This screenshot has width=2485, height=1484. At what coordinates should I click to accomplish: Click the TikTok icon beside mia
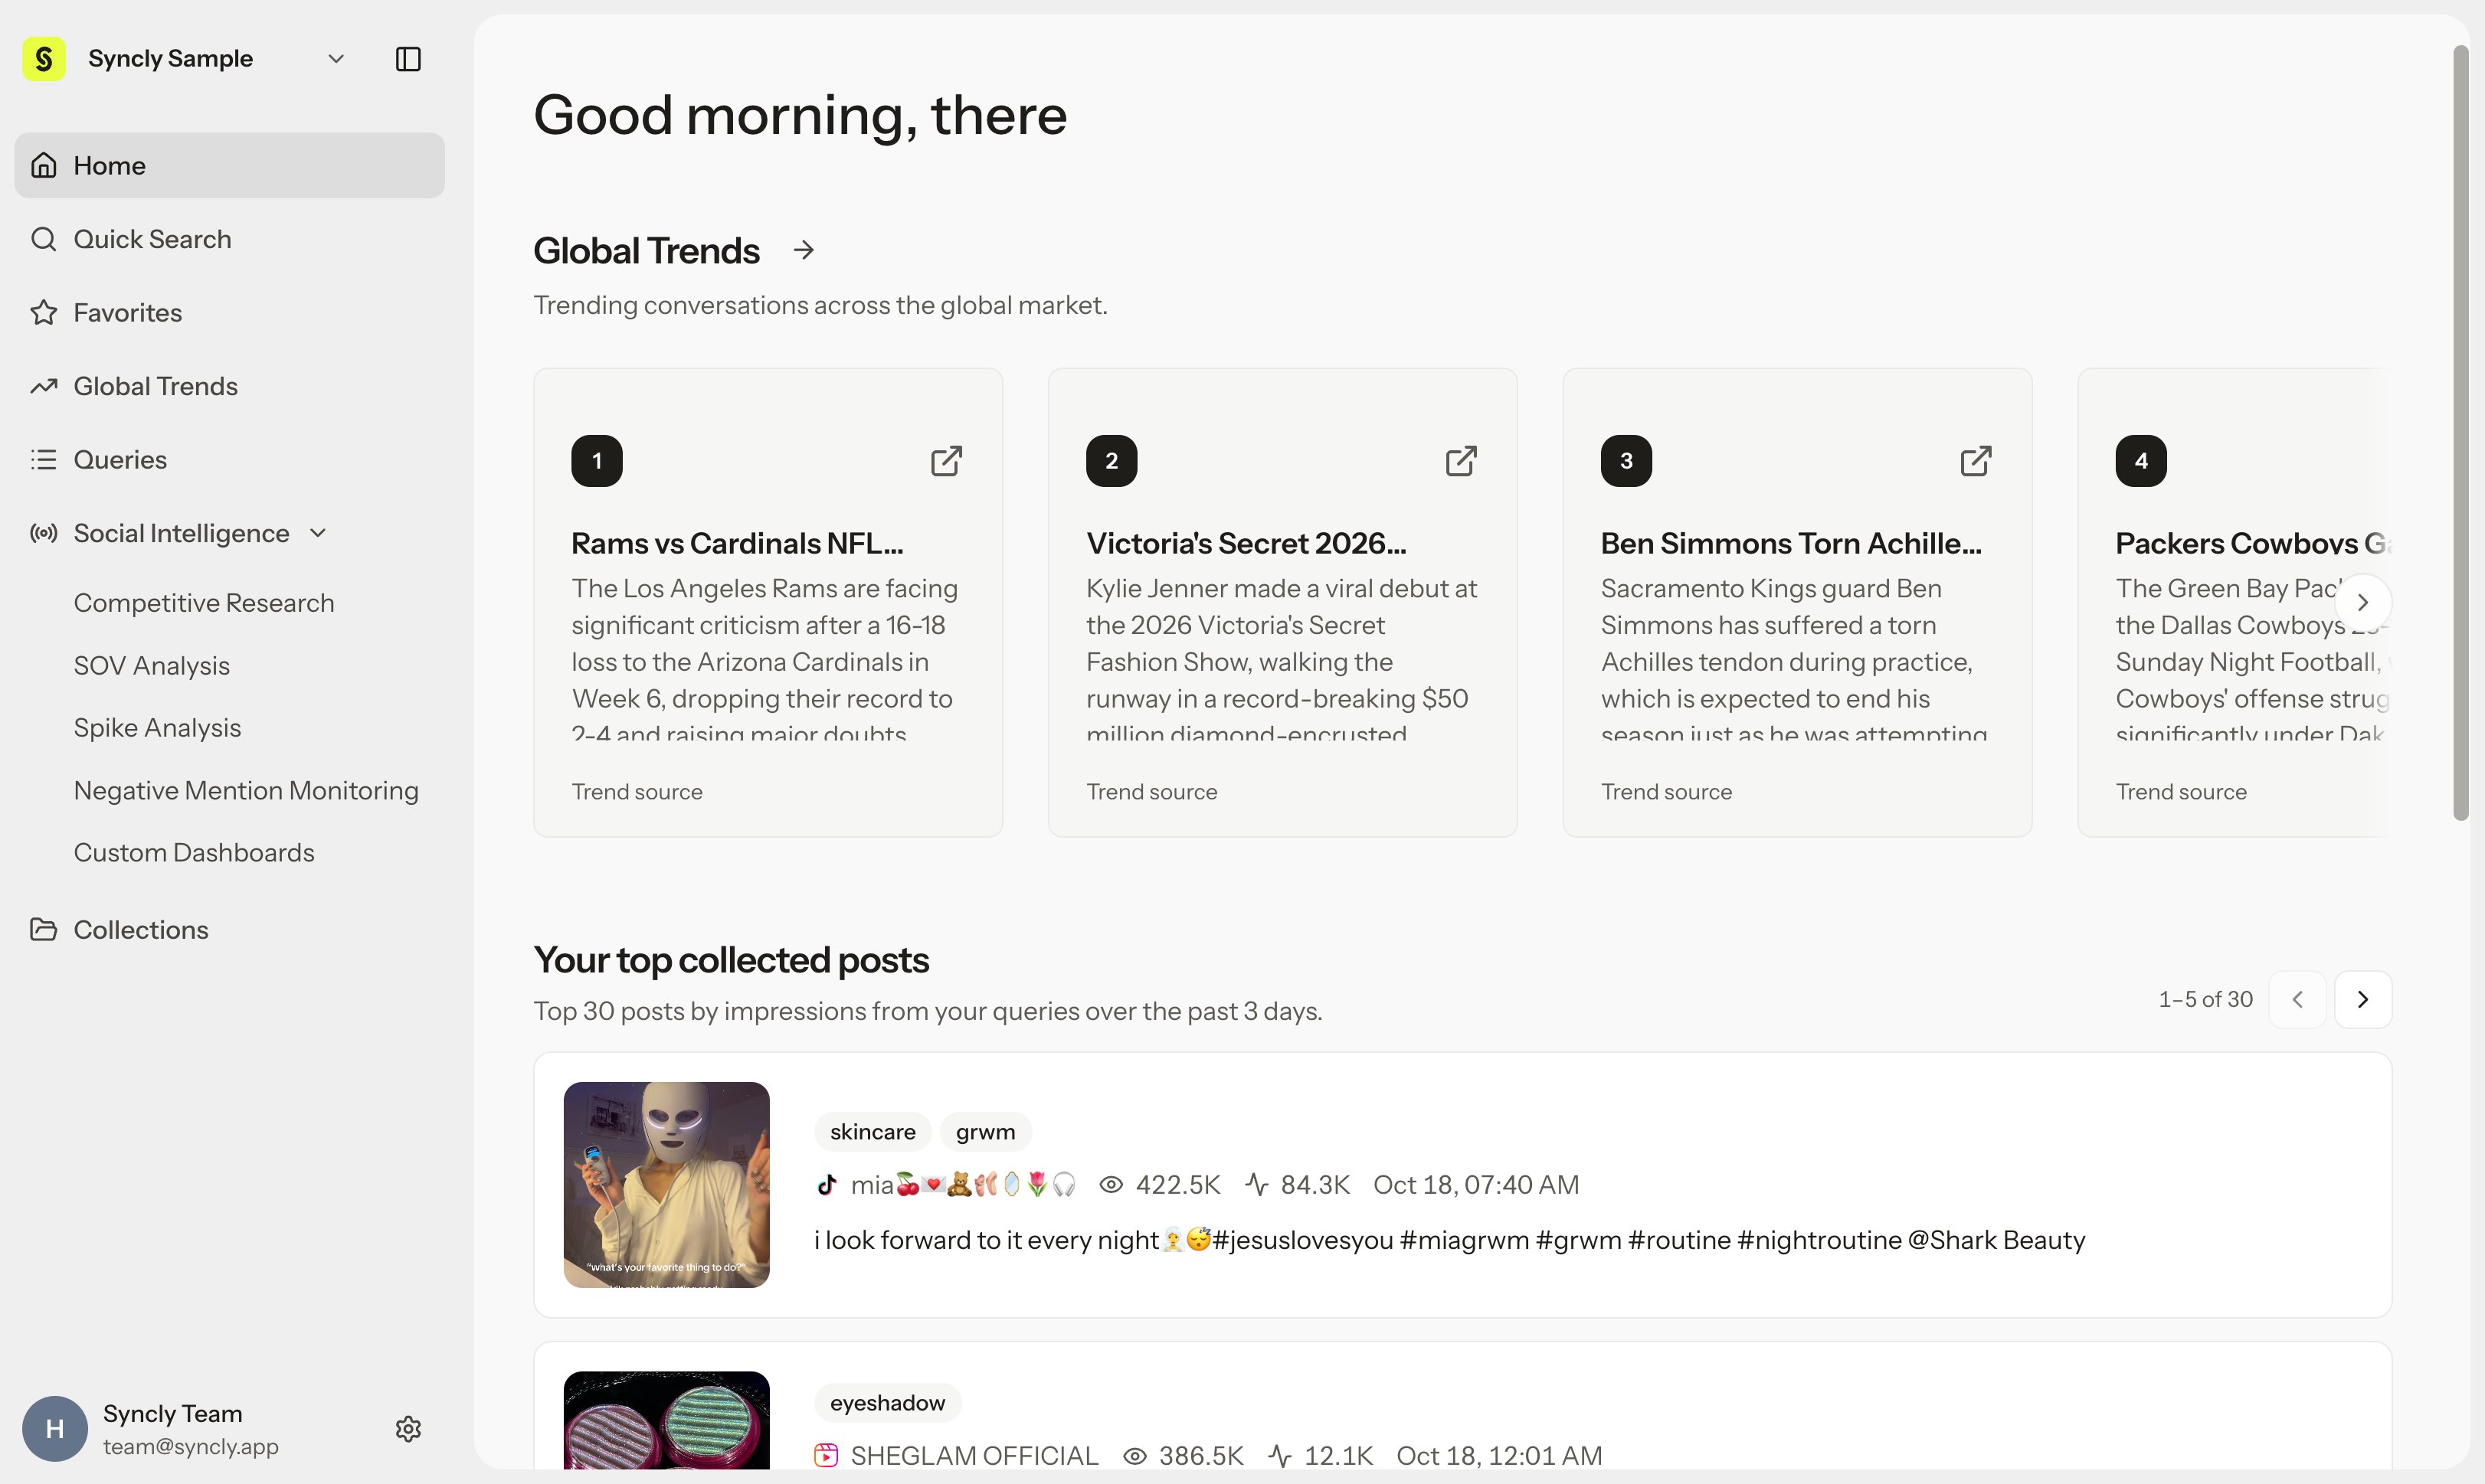click(x=827, y=1185)
